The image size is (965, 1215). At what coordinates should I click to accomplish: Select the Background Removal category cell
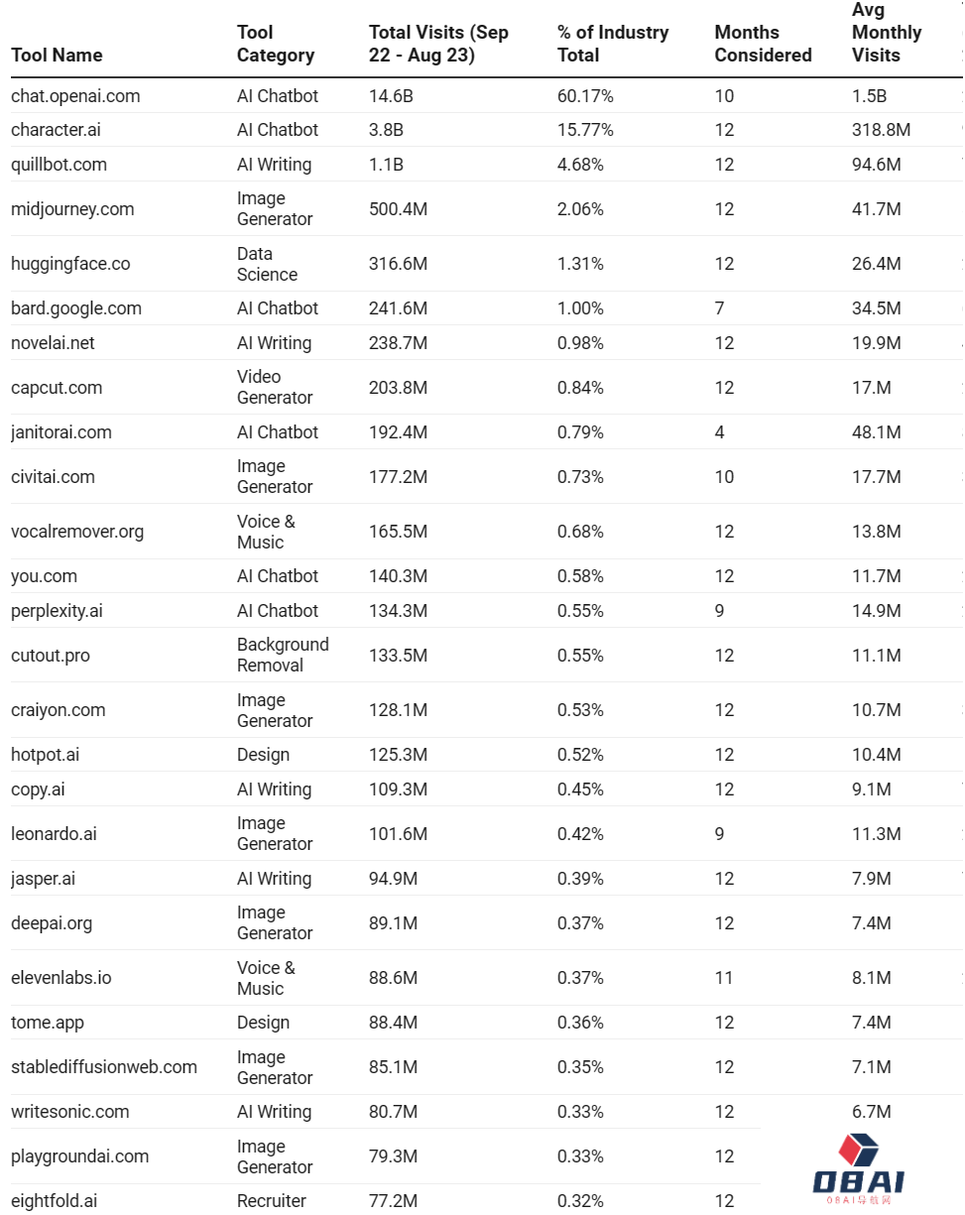tap(283, 655)
